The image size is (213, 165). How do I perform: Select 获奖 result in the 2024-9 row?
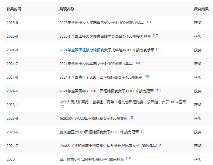pos(198,50)
